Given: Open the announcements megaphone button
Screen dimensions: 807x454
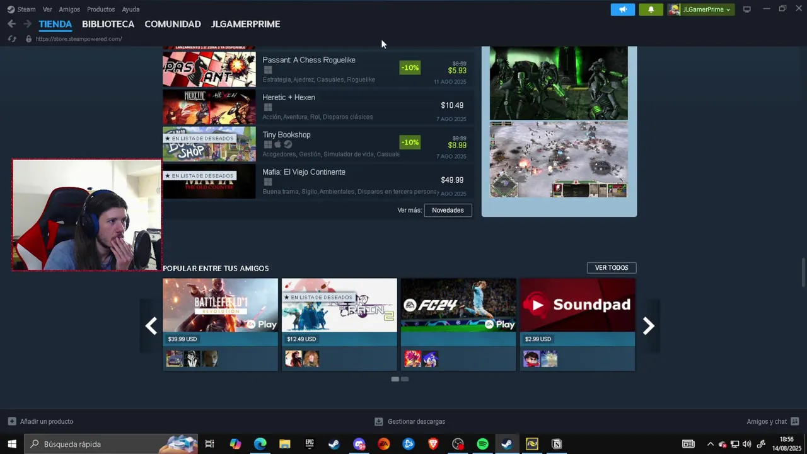Looking at the screenshot, I should coord(623,9).
